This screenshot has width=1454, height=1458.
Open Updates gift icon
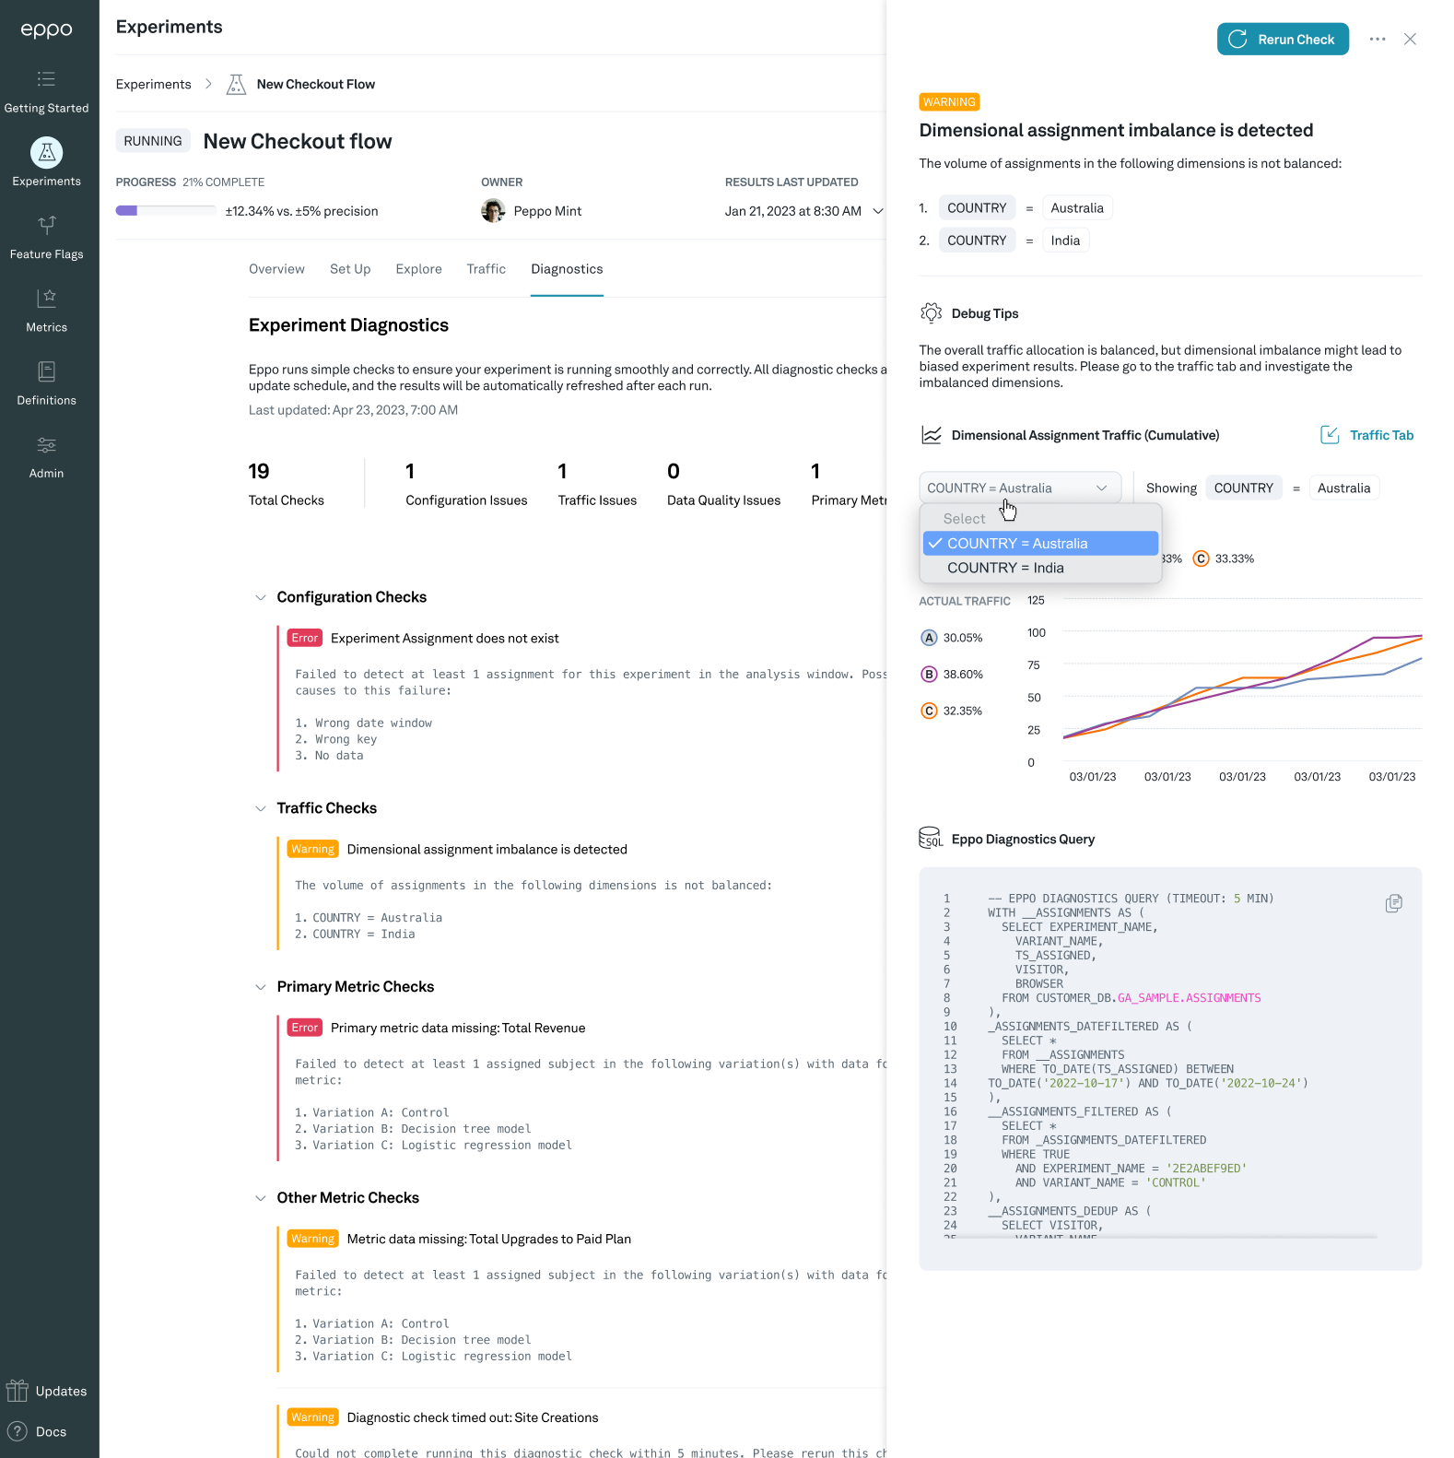pyautogui.click(x=18, y=1391)
